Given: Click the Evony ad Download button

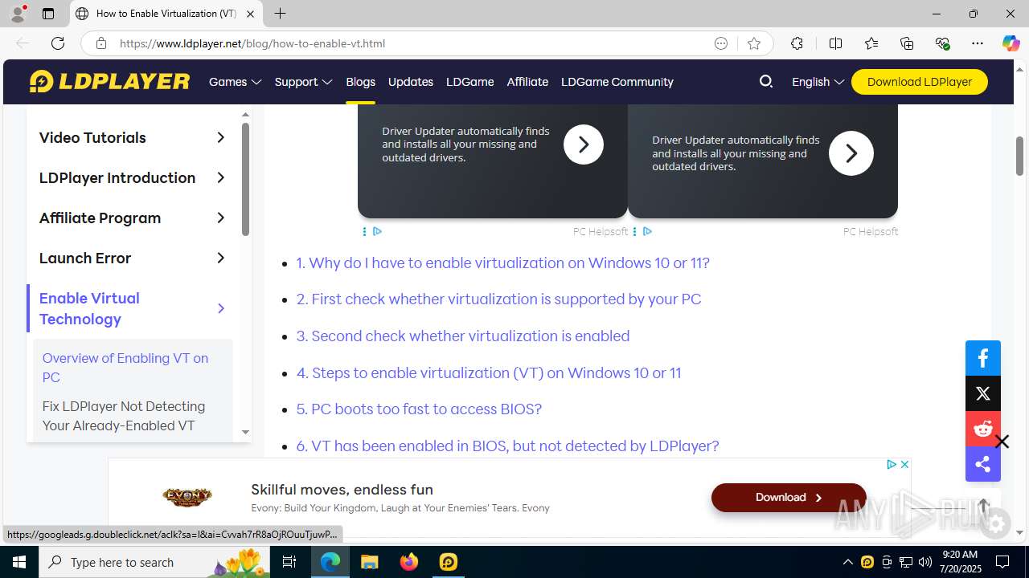Looking at the screenshot, I should (x=789, y=498).
